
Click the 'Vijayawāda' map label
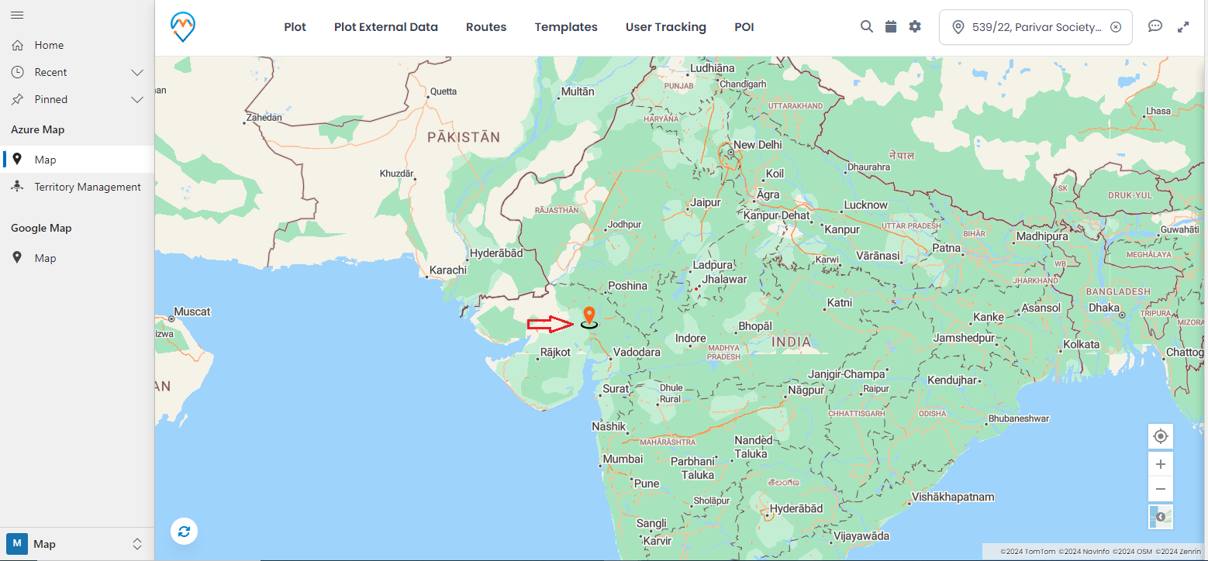[861, 535]
